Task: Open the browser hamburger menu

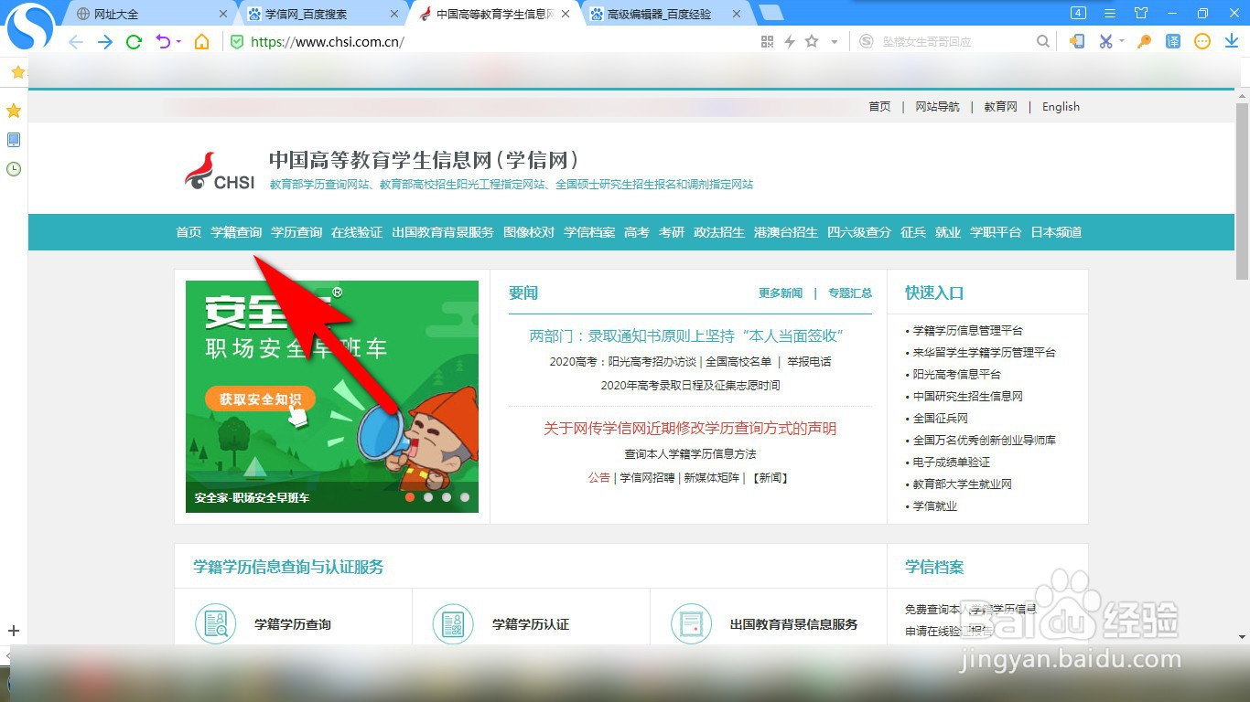Action: pos(1110,13)
